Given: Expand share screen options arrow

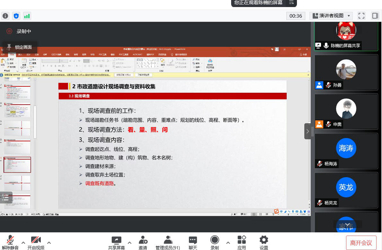Looking at the screenshot, I should click(129, 243).
